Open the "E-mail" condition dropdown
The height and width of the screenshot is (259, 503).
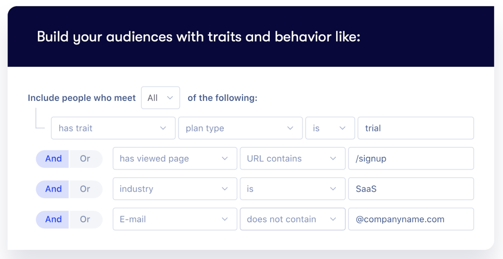click(175, 219)
